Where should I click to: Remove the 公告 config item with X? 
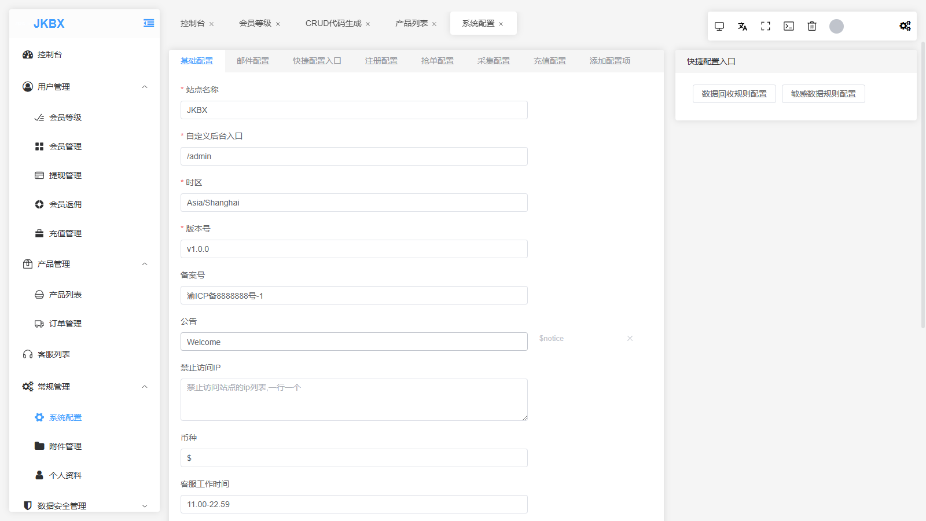click(630, 339)
